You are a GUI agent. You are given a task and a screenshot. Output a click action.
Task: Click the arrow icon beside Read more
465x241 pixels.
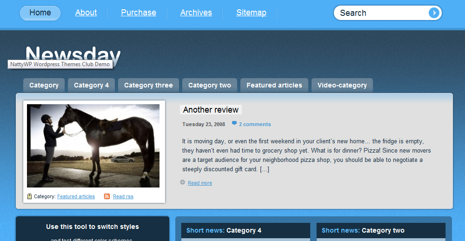182,182
